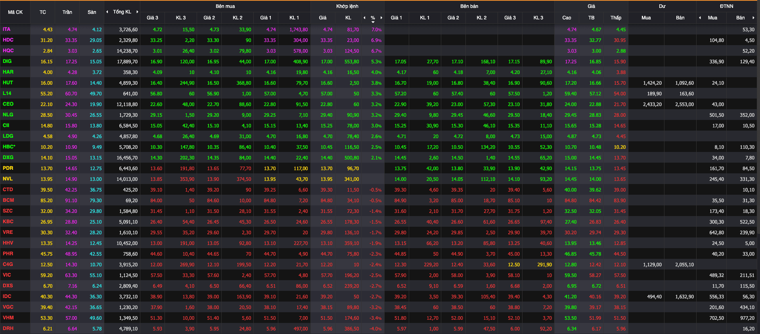Click the Giá group header
The width and height of the screenshot is (760, 334).
pyautogui.click(x=592, y=6)
